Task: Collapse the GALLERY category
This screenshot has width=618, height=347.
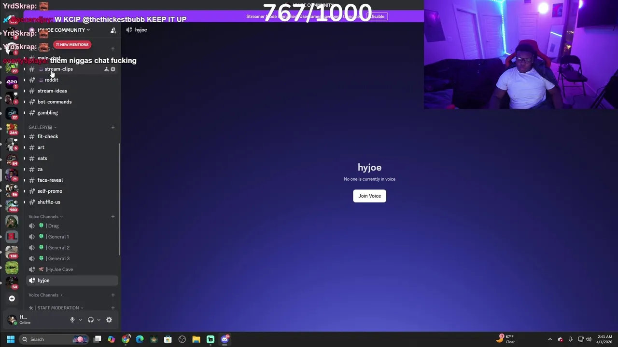Action: (42, 127)
